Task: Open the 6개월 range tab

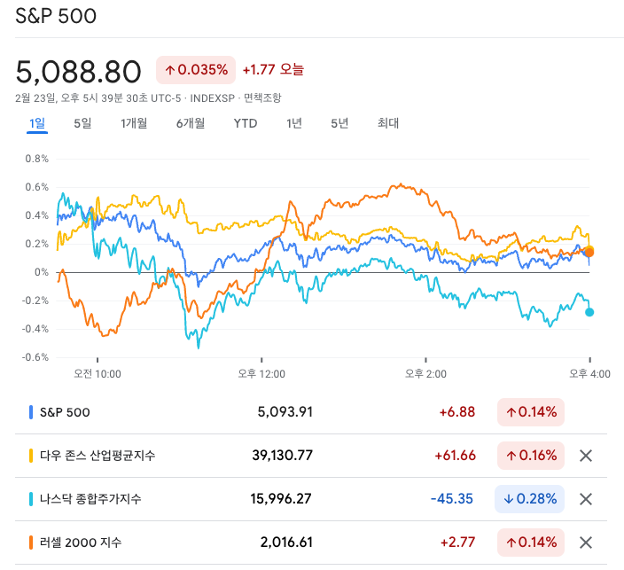Action: 191,123
